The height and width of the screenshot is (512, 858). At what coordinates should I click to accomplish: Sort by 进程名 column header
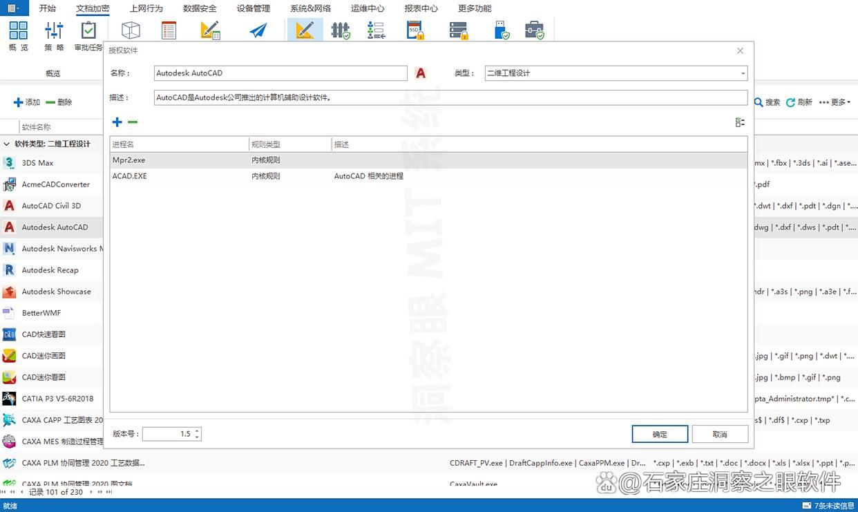[x=180, y=144]
